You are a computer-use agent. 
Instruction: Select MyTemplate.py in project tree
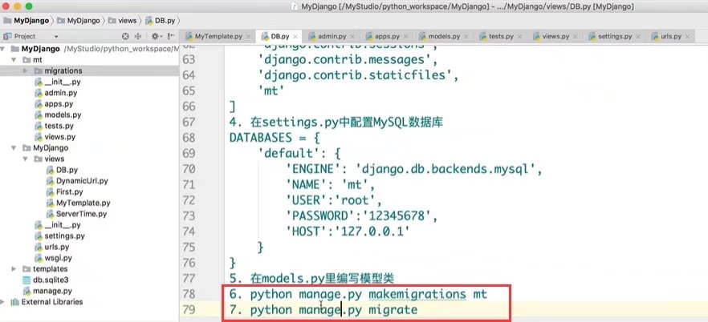tap(83, 203)
